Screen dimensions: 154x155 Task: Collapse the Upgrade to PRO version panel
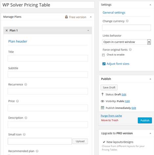click(150, 133)
